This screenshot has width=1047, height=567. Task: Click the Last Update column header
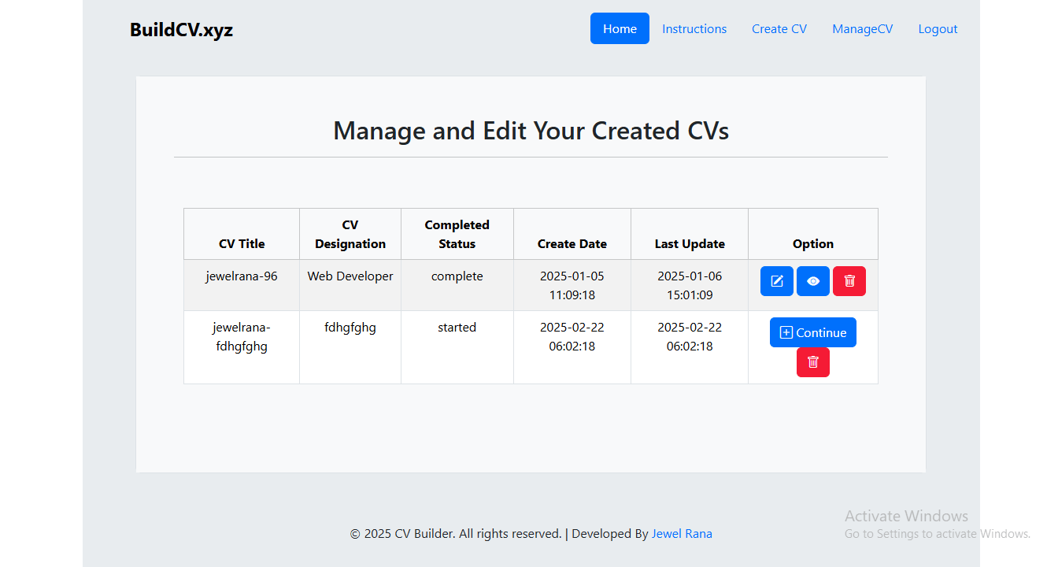pos(690,243)
